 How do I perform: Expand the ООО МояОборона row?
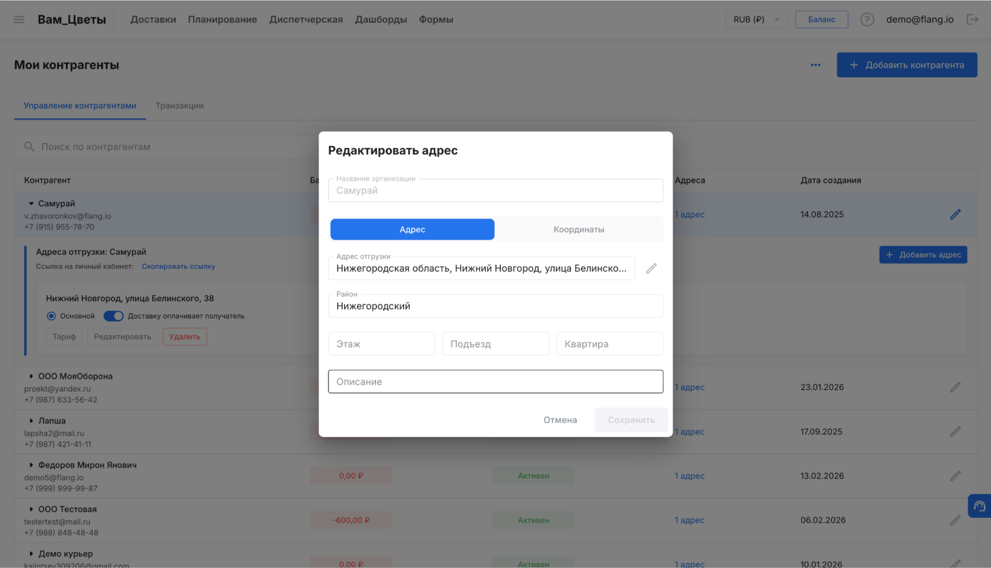pos(31,376)
